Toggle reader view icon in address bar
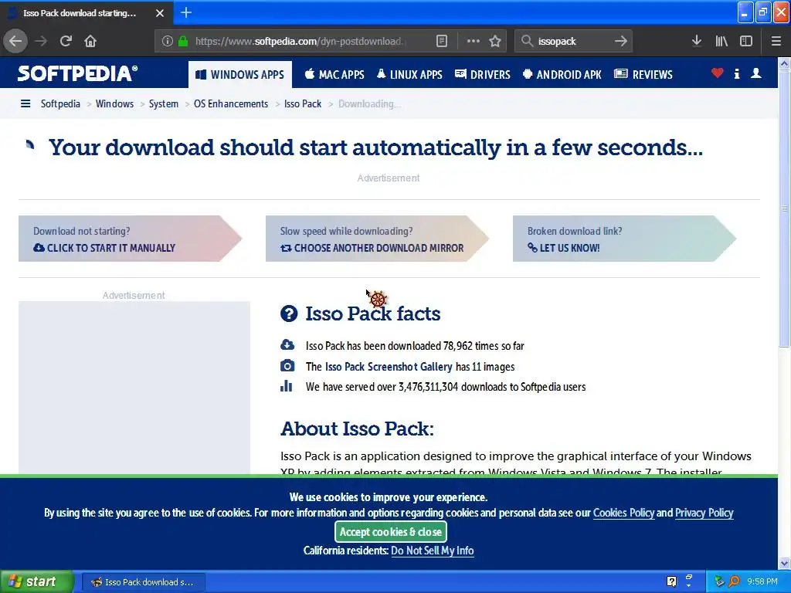This screenshot has width=791, height=593. (441, 41)
